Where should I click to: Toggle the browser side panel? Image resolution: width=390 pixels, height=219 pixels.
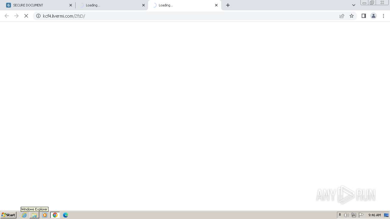pos(364,16)
